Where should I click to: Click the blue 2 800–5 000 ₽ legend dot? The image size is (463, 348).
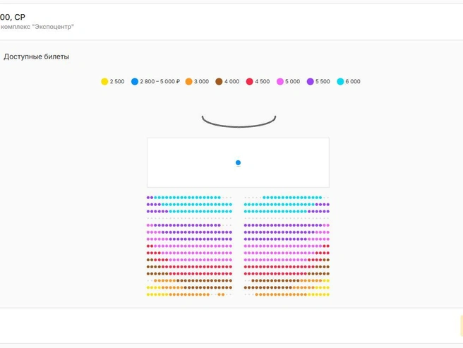[x=135, y=82]
